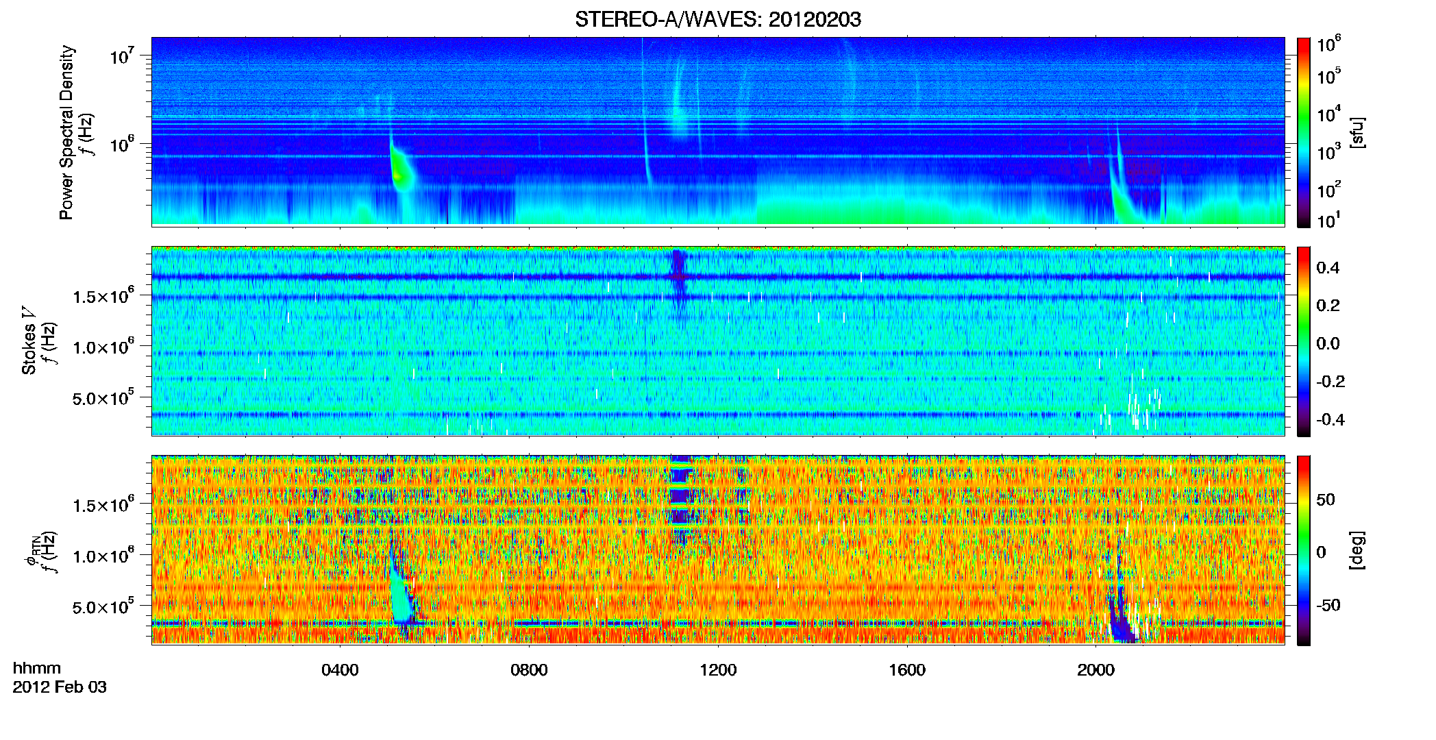Click the bottom panel's degree color scale bar
The image size is (1436, 740).
(x=1303, y=550)
